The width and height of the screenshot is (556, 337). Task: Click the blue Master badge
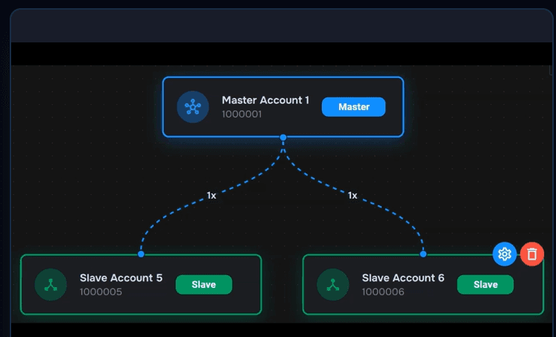[x=353, y=107]
